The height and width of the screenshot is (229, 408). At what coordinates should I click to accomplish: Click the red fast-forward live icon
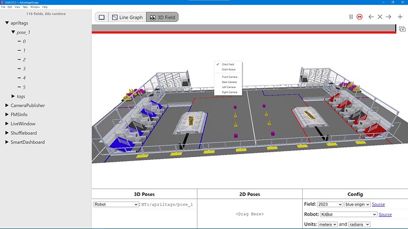pyautogui.click(x=360, y=17)
